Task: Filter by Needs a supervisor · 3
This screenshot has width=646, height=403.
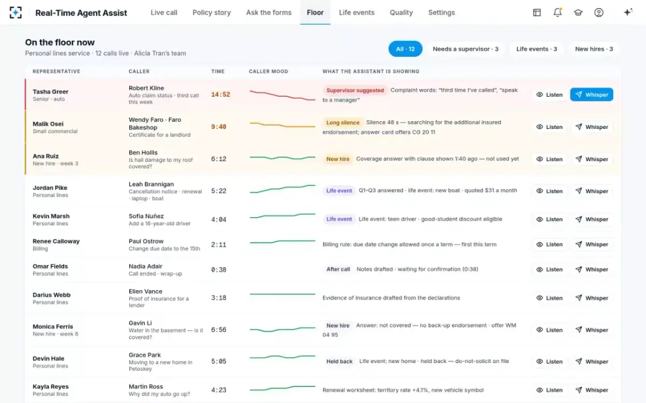Action: 466,49
